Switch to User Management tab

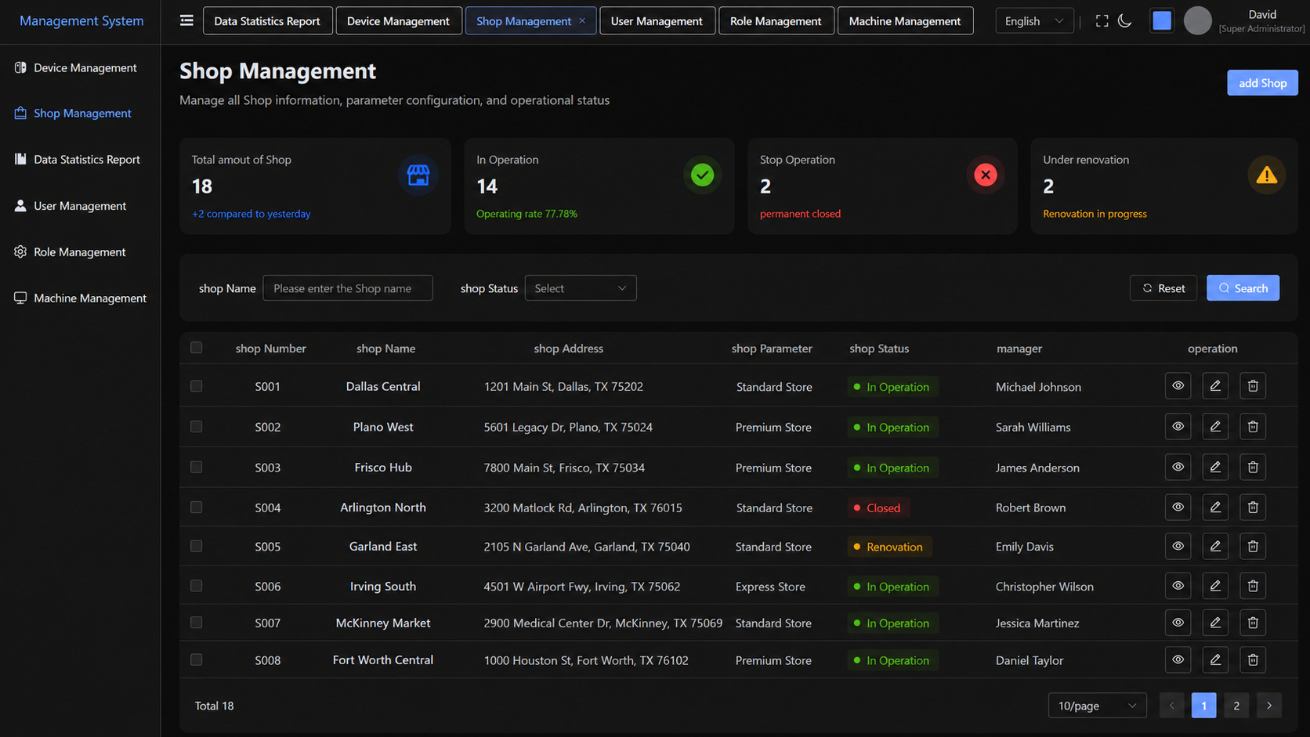coord(657,21)
